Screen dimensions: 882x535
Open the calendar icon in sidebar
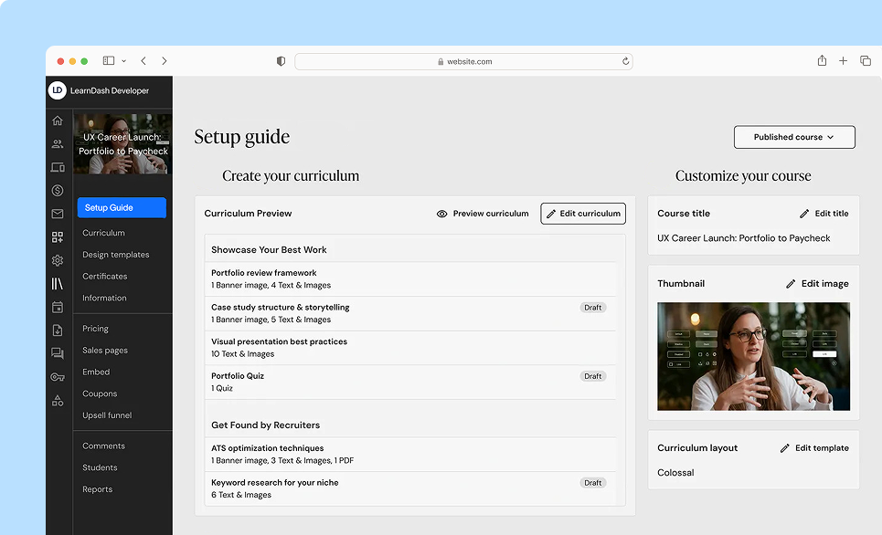click(x=58, y=308)
